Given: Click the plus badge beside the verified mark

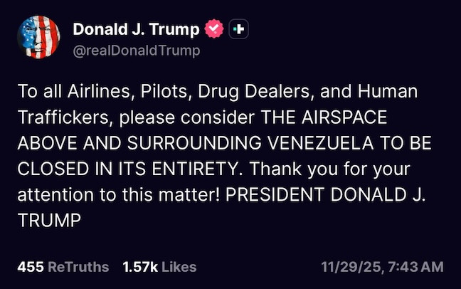Looking at the screenshot, I should (x=239, y=29).
